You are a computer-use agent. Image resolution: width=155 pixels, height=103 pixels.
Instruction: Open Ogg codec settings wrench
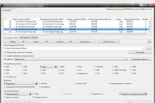[56, 67]
